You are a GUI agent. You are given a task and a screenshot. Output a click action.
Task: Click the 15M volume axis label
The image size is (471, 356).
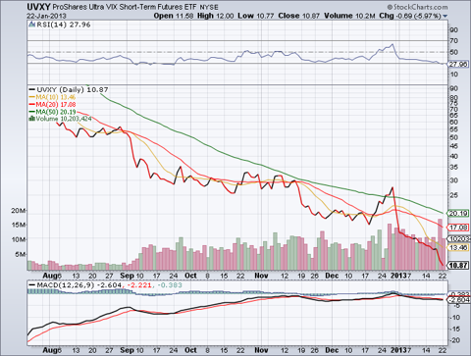click(19, 225)
